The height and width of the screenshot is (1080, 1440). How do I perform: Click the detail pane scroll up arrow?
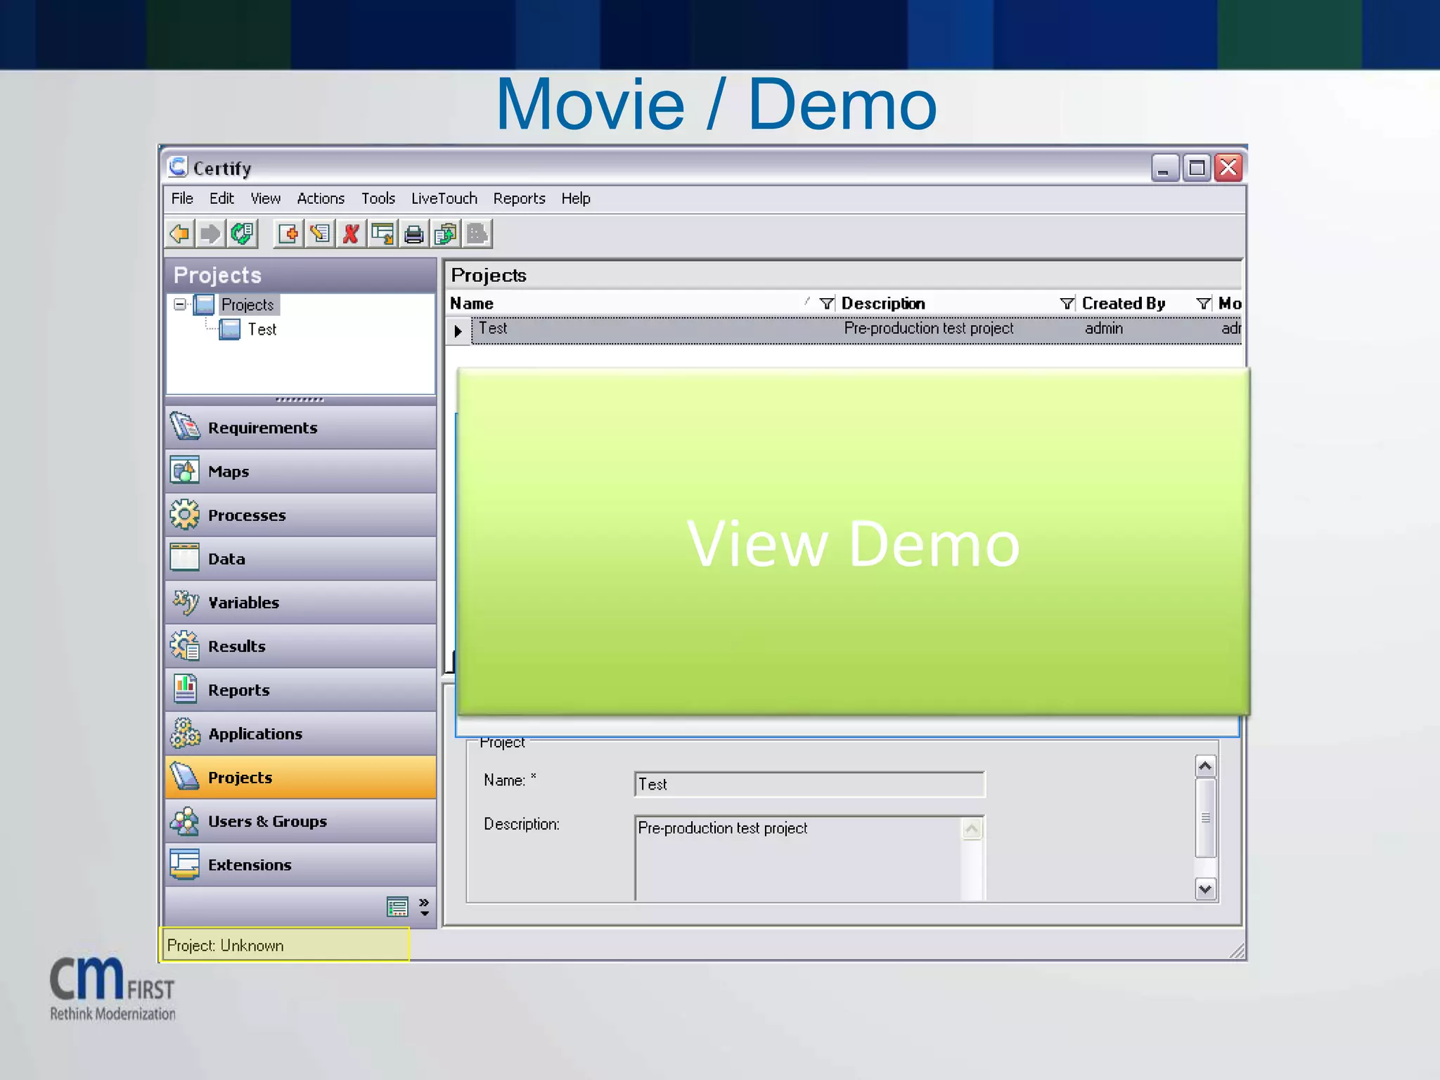pos(1205,766)
